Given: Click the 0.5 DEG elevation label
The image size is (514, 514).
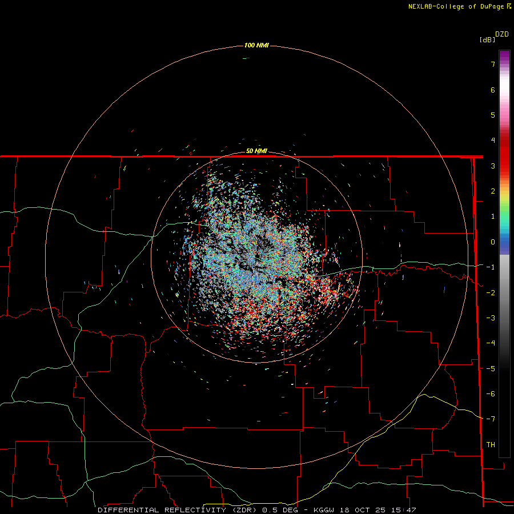Looking at the screenshot, I should (x=280, y=510).
